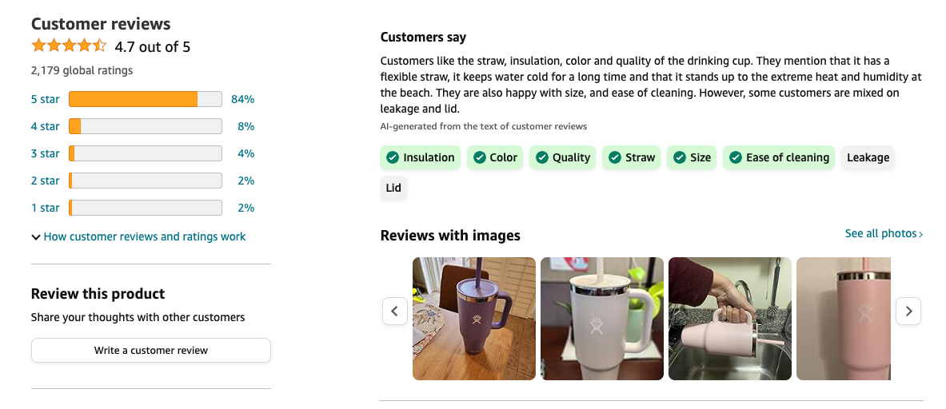This screenshot has height=409, width=946.
Task: Open the purple tumbler review photo
Action: pos(474,318)
